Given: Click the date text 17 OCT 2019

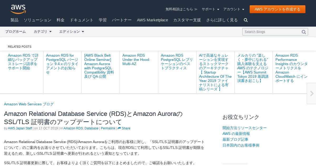Looking at the screenshot, I should coord(48,128).
